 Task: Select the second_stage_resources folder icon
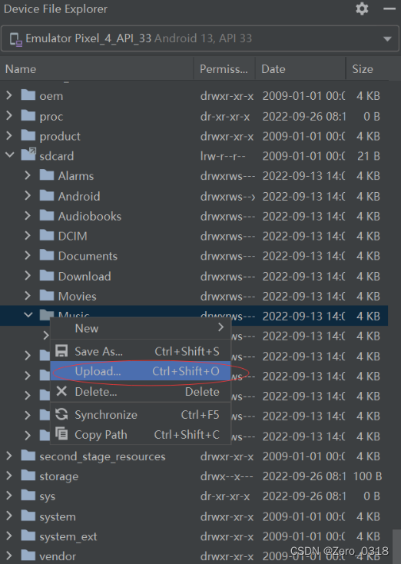click(x=28, y=456)
